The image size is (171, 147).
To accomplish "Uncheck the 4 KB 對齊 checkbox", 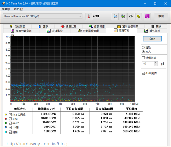I will tap(143, 73).
